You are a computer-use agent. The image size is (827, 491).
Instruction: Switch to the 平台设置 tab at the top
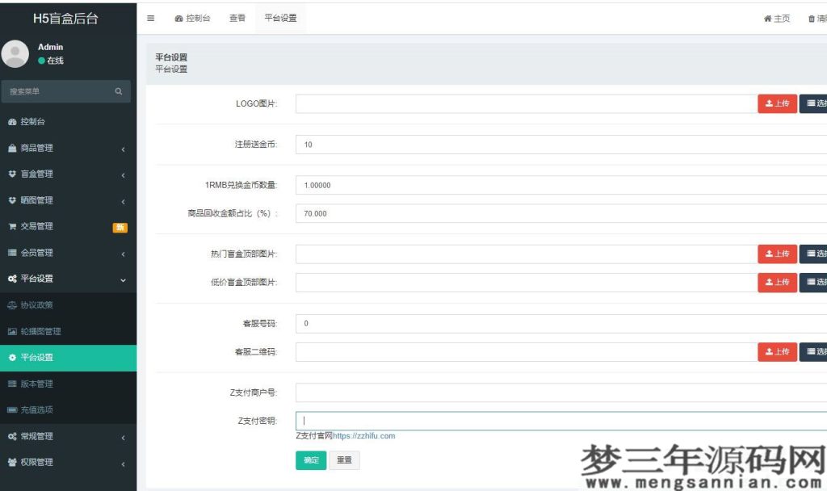click(279, 16)
